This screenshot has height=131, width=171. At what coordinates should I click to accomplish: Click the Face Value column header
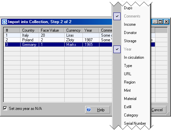(51, 30)
